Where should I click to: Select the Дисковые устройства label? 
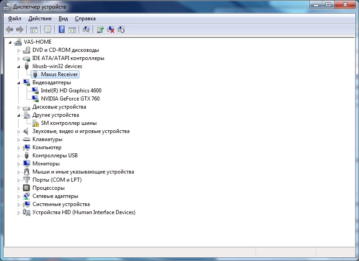[59, 107]
